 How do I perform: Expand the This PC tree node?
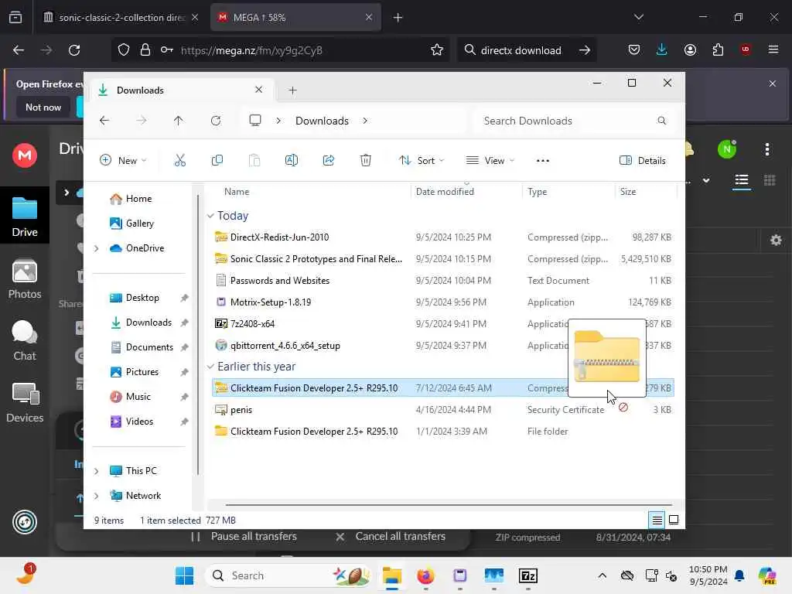point(96,471)
